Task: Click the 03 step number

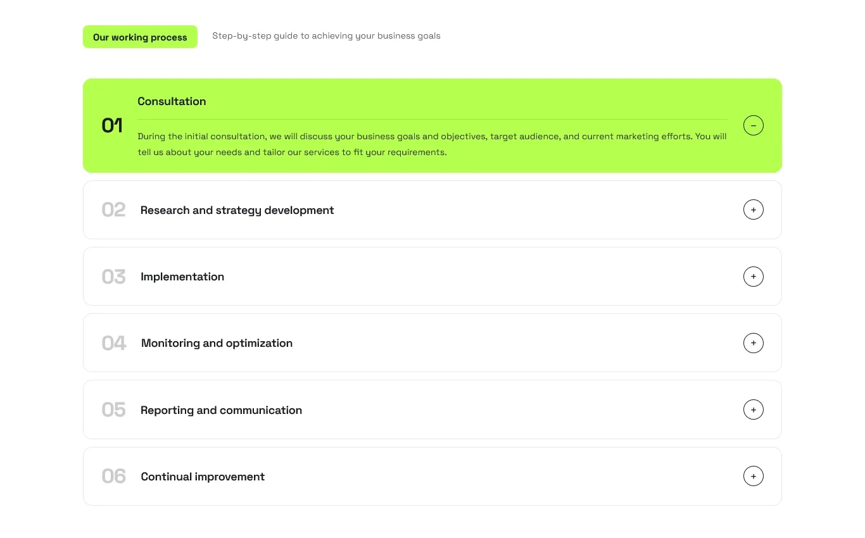Action: [113, 277]
